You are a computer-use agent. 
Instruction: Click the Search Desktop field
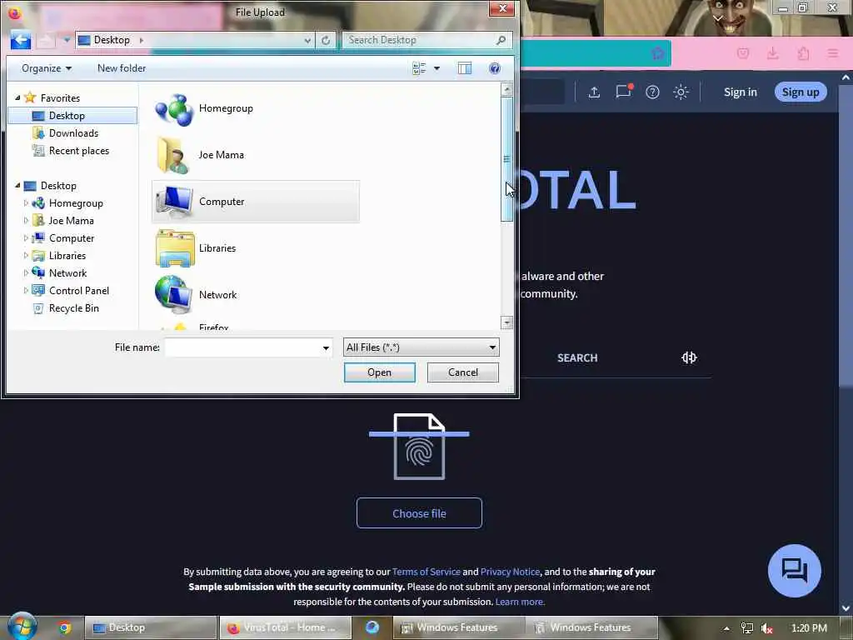click(x=419, y=40)
